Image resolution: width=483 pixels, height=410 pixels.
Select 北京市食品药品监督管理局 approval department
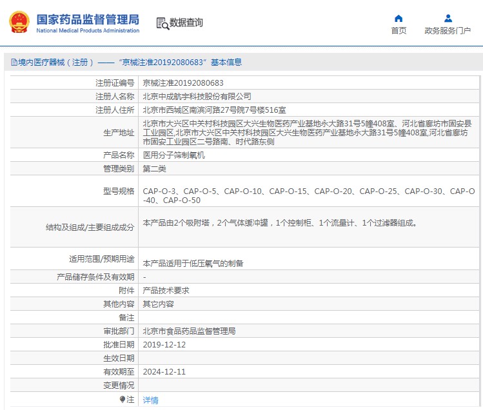click(189, 331)
